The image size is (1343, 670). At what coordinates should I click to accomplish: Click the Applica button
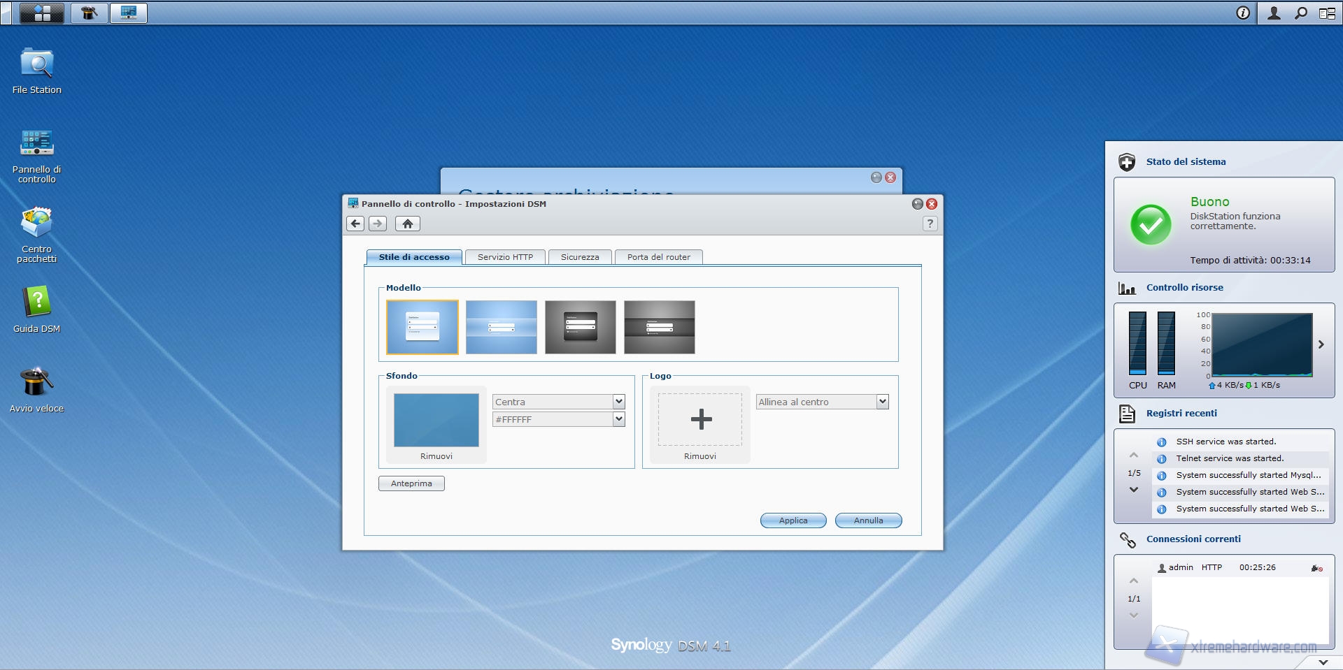[793, 520]
